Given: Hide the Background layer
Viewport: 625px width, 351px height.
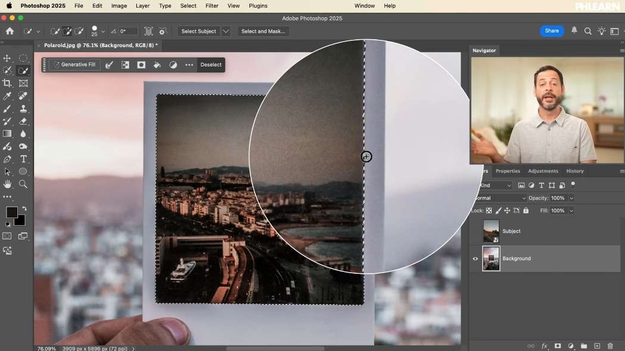Looking at the screenshot, I should 475,258.
